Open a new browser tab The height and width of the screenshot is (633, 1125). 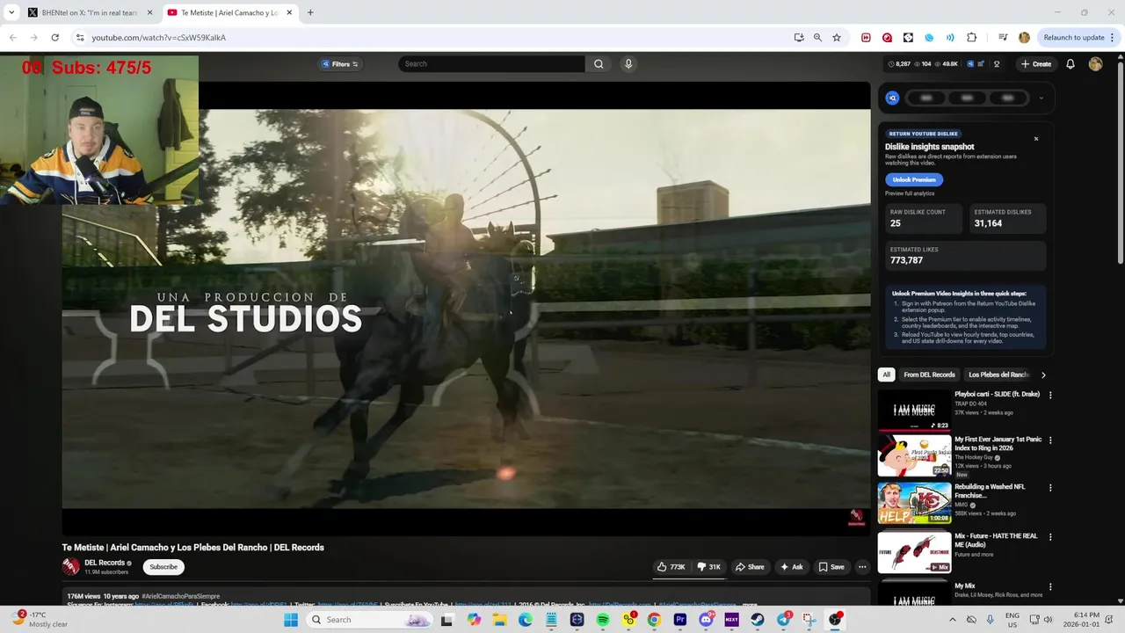310,12
